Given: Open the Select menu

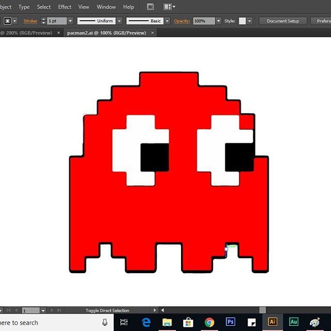Looking at the screenshot, I should 43,7.
